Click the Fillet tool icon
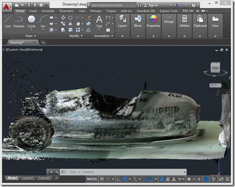235x187 pixels. point(78,24)
